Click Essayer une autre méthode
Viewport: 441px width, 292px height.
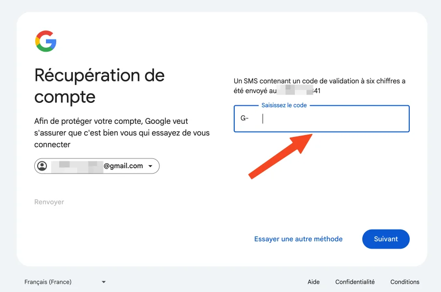click(x=298, y=239)
